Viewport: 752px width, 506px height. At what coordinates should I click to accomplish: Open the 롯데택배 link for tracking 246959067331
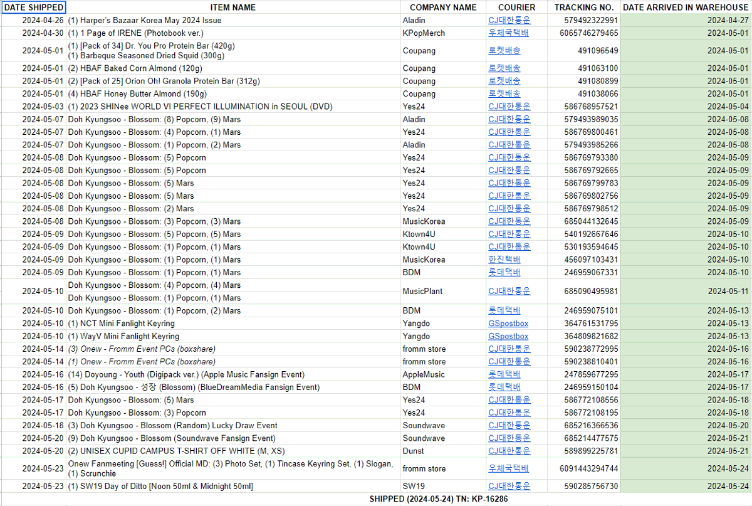click(504, 272)
